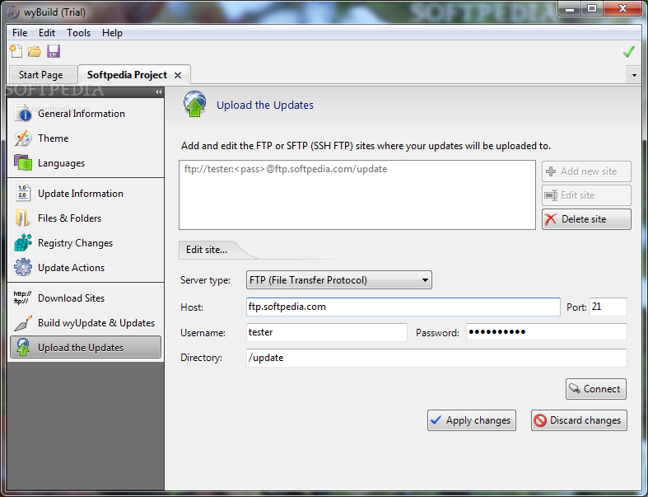
Task: Click the Edit site button
Action: click(586, 195)
